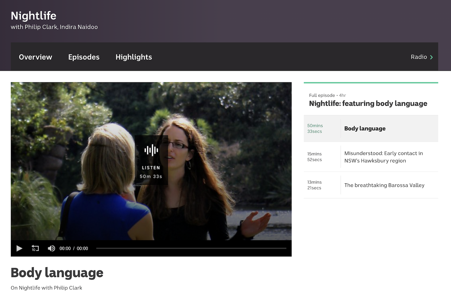Screen dimensions: 451x296
Task: Click the audio waveform Listen icon
Action: [151, 150]
